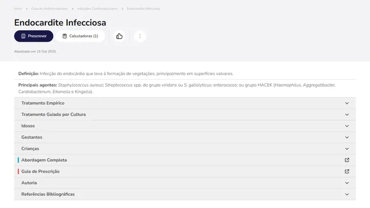Expand the Autoria section
This screenshot has width=370, height=208.
[185, 183]
